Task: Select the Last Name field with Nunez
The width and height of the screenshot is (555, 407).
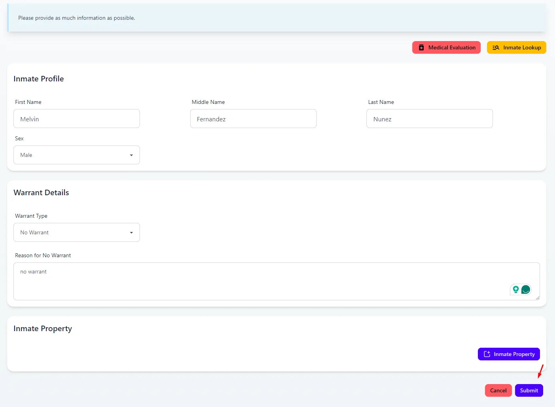Action: (x=429, y=119)
